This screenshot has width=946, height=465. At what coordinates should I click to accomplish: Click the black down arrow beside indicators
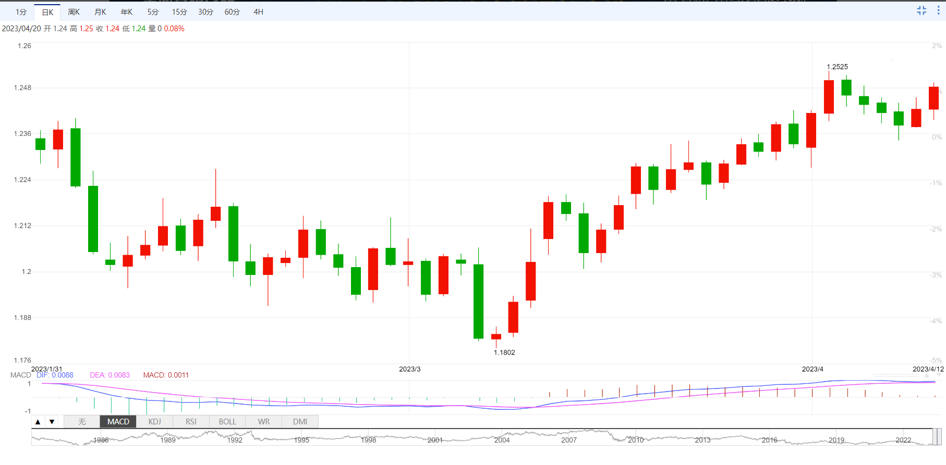click(52, 422)
